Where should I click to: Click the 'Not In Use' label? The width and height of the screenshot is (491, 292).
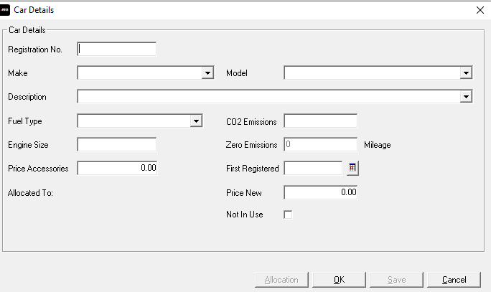pyautogui.click(x=245, y=215)
